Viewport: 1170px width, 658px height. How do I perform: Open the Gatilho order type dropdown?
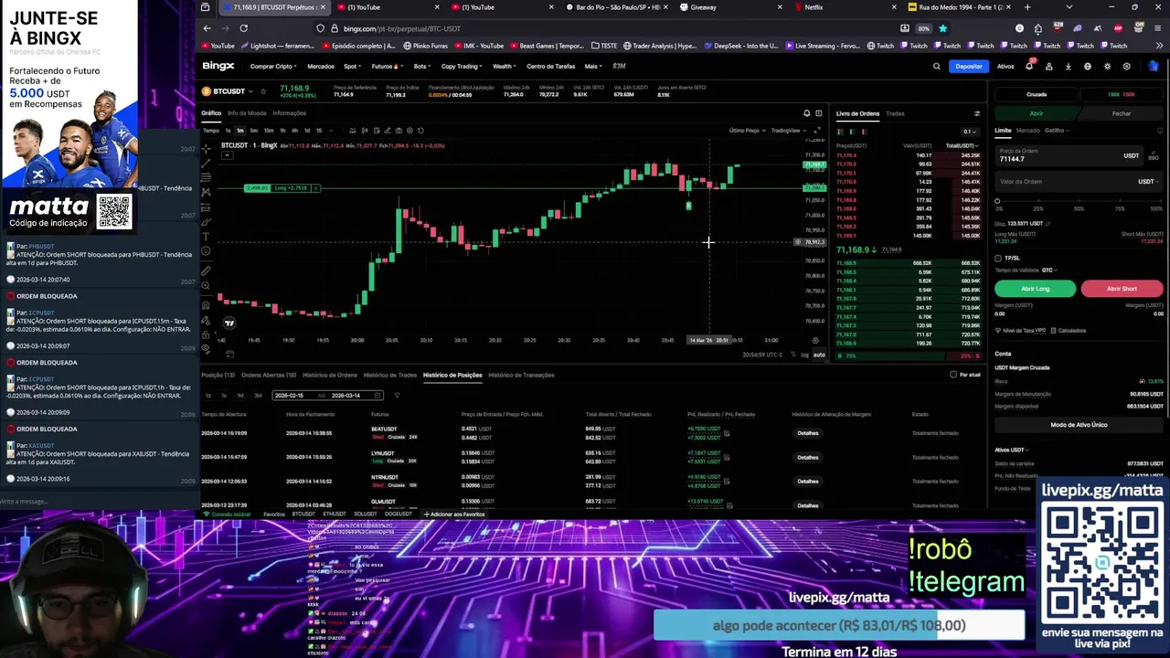click(1057, 130)
